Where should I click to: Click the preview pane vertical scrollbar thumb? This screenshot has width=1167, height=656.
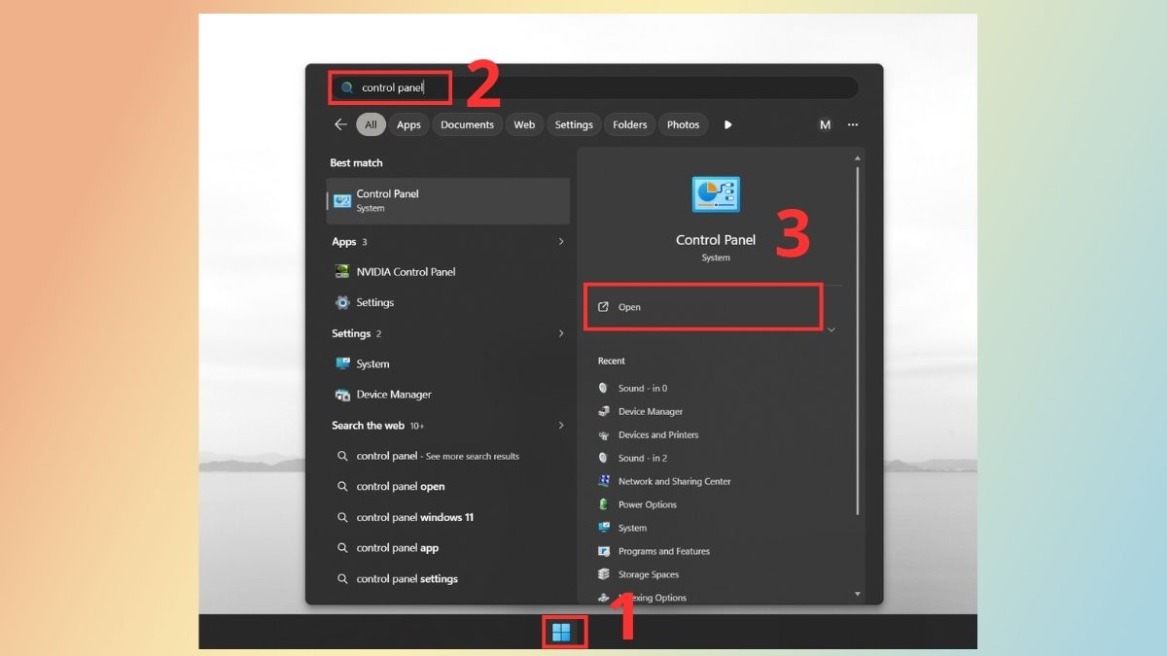(x=857, y=340)
